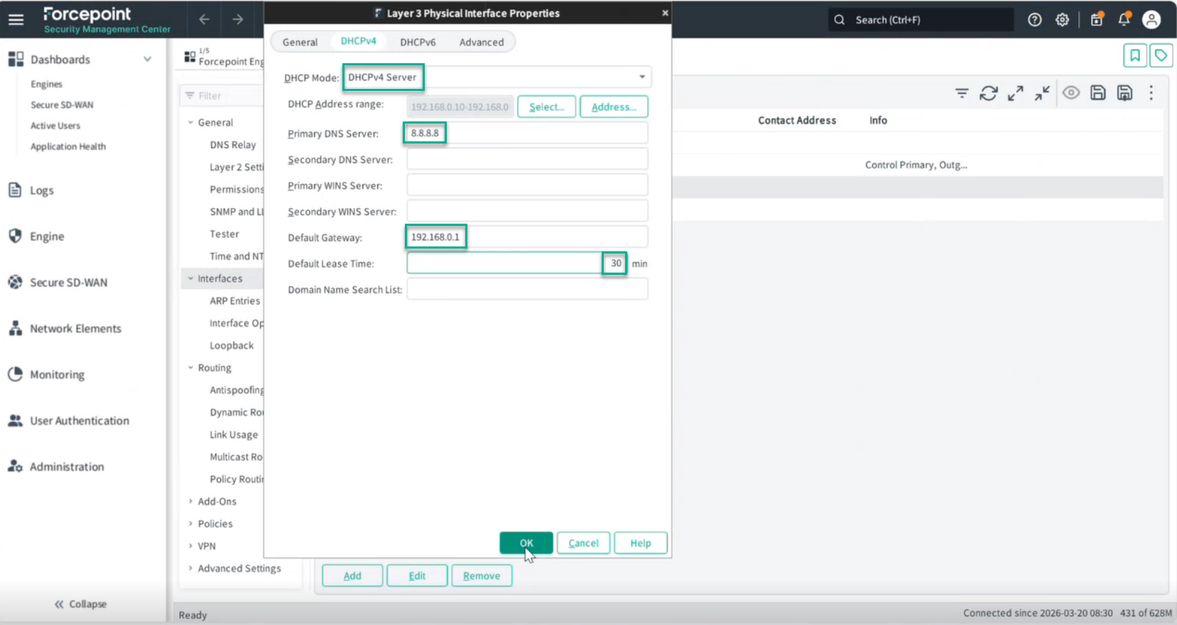Select Link Usage in the tree
Image resolution: width=1177 pixels, height=625 pixels.
234,435
